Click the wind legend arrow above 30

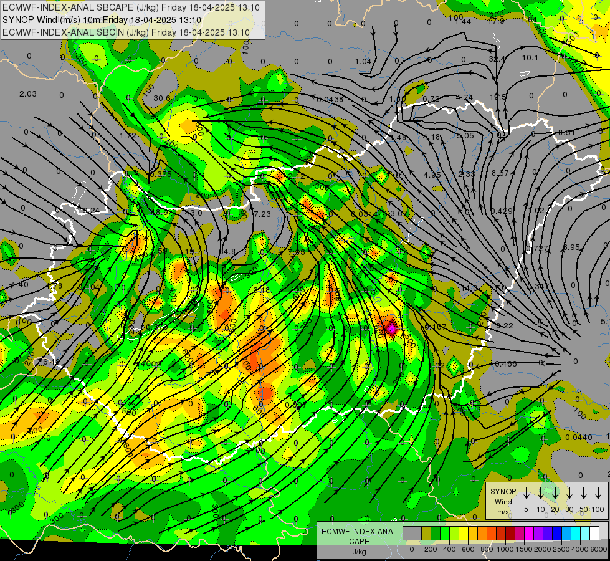[x=569, y=493]
